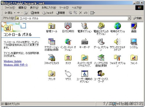Image resolution: width=145 pixels, height=107 pixels.
Task: Follow the Windows Update link
Action: pos(12,61)
